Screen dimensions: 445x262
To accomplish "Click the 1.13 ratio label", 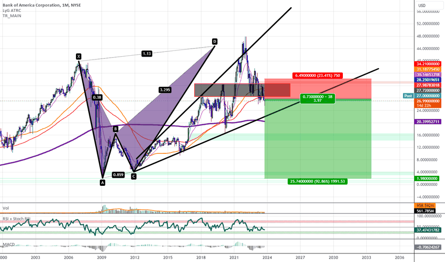I will click(147, 53).
